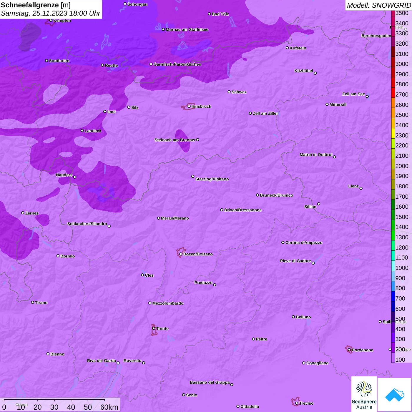Image resolution: width=412 pixels, height=412 pixels.
Task: Click the Matrei in Osttirol label
Action: (x=316, y=154)
